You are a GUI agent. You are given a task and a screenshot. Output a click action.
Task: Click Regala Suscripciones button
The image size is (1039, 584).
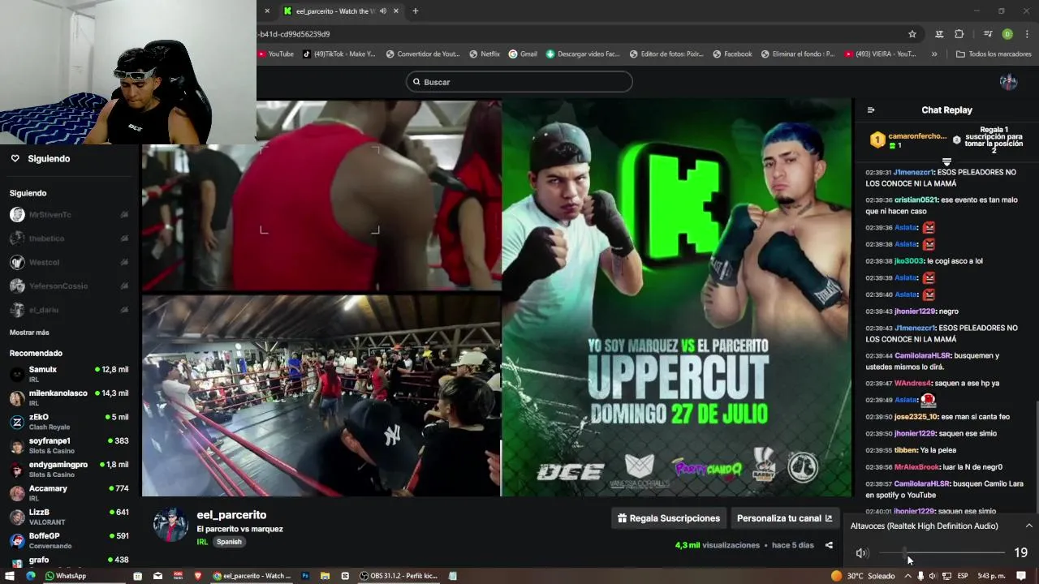click(x=669, y=518)
